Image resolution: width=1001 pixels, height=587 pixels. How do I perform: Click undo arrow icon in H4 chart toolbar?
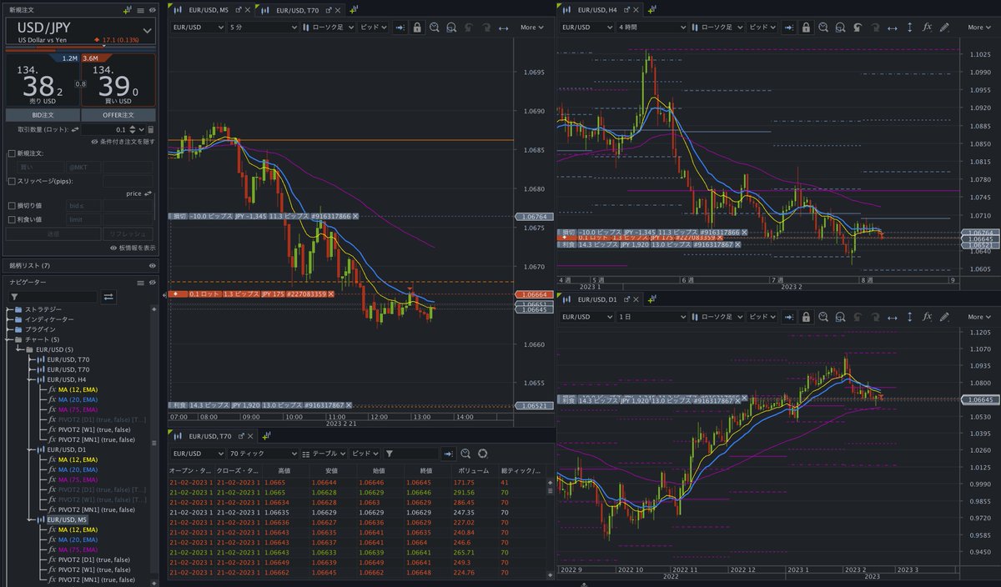858,28
